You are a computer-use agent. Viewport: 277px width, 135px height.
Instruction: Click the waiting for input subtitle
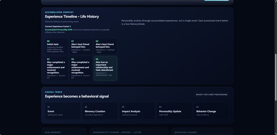pyautogui.click(x=55, y=115)
